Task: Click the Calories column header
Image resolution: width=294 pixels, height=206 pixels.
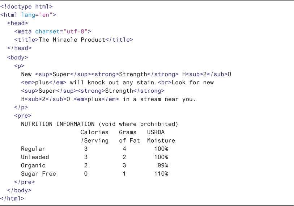Action: point(94,133)
